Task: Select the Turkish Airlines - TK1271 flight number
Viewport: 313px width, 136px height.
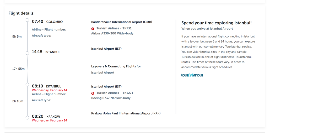Action: tap(115, 93)
